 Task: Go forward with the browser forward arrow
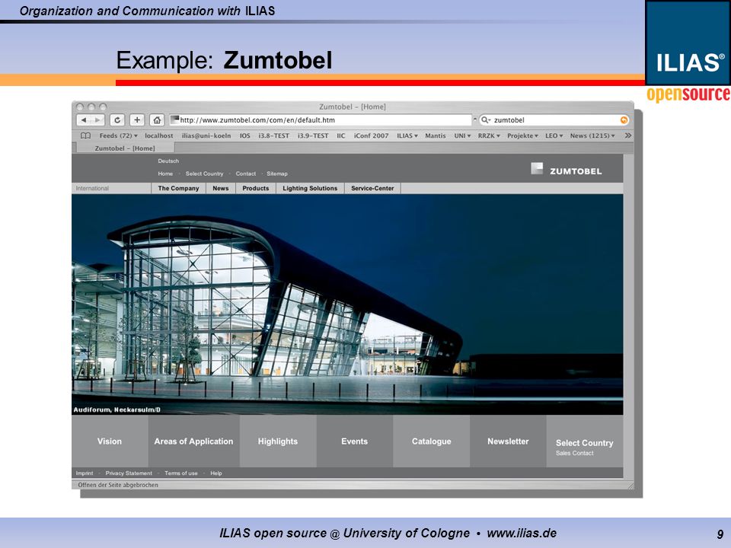coord(98,120)
